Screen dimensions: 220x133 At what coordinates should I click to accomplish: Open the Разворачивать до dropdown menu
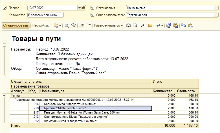(108, 25)
